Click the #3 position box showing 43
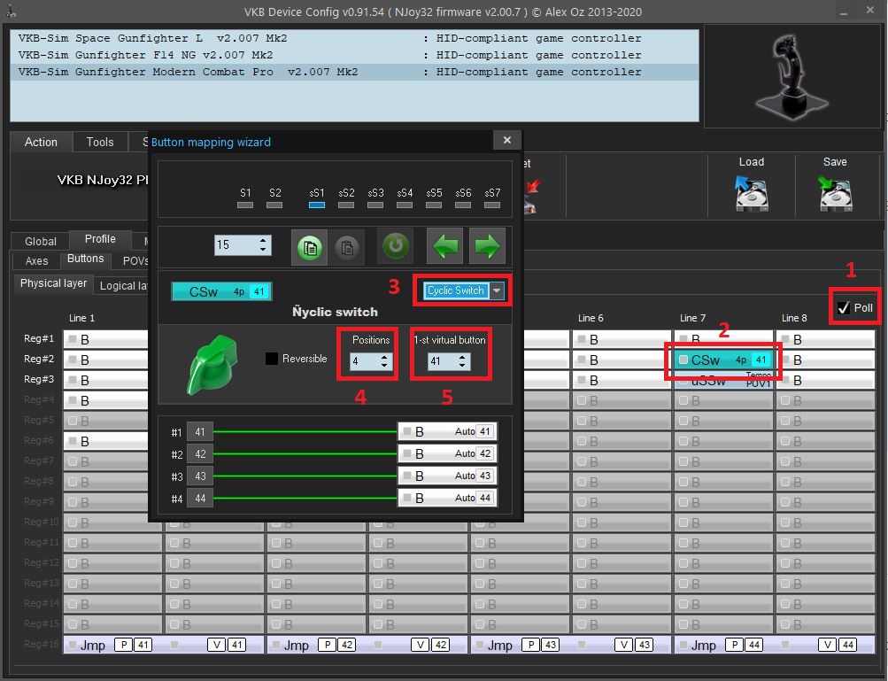This screenshot has width=888, height=681. pyautogui.click(x=200, y=476)
